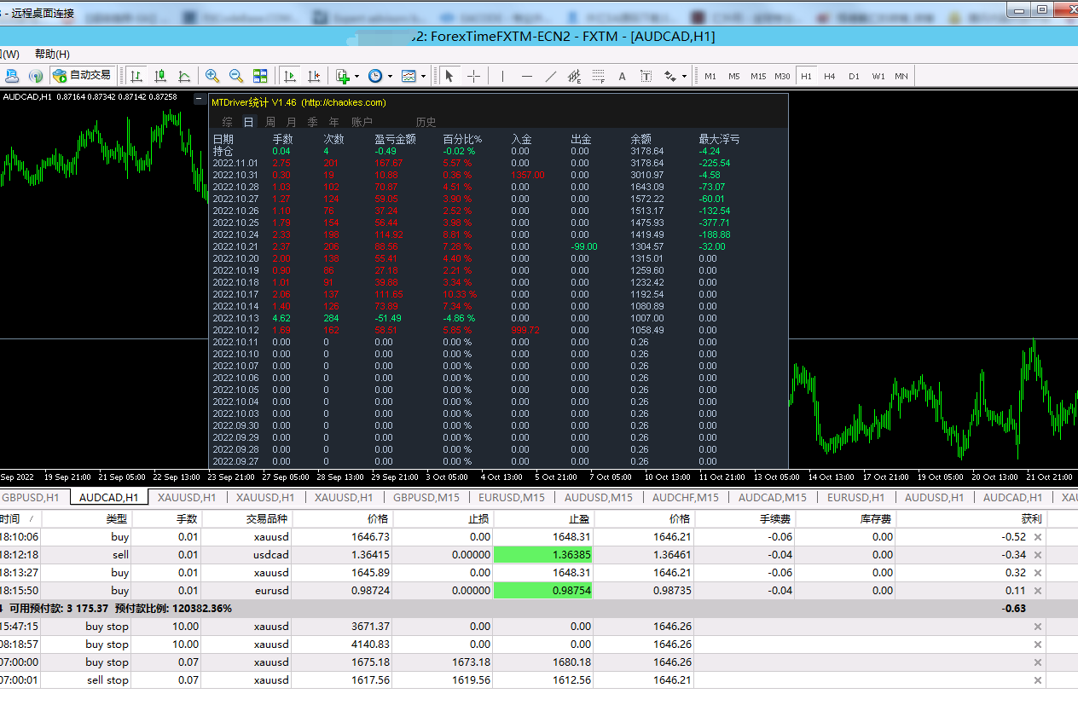Open the 周 weekly statistics view
This screenshot has width=1078, height=711.
coord(270,122)
